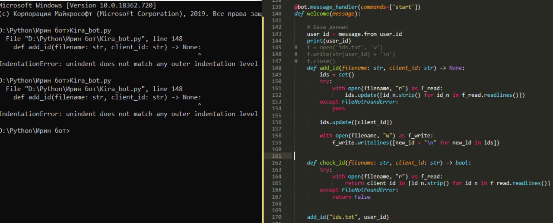Screen dimensions: 553x223
Task: Click line number 169 in the gutter
Action: (x=277, y=210)
